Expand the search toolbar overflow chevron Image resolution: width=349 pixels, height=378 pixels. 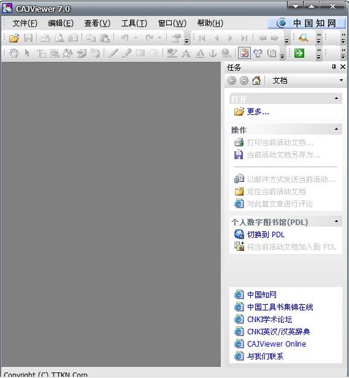319,38
